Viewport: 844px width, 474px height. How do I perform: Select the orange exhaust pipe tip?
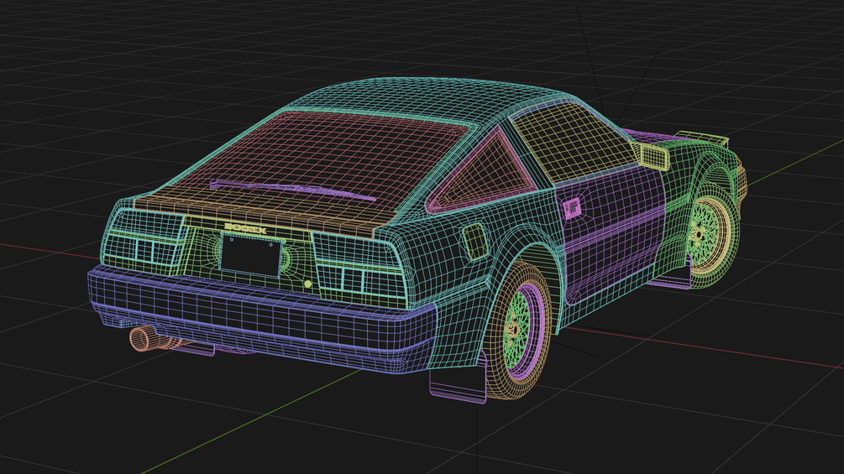[142, 338]
